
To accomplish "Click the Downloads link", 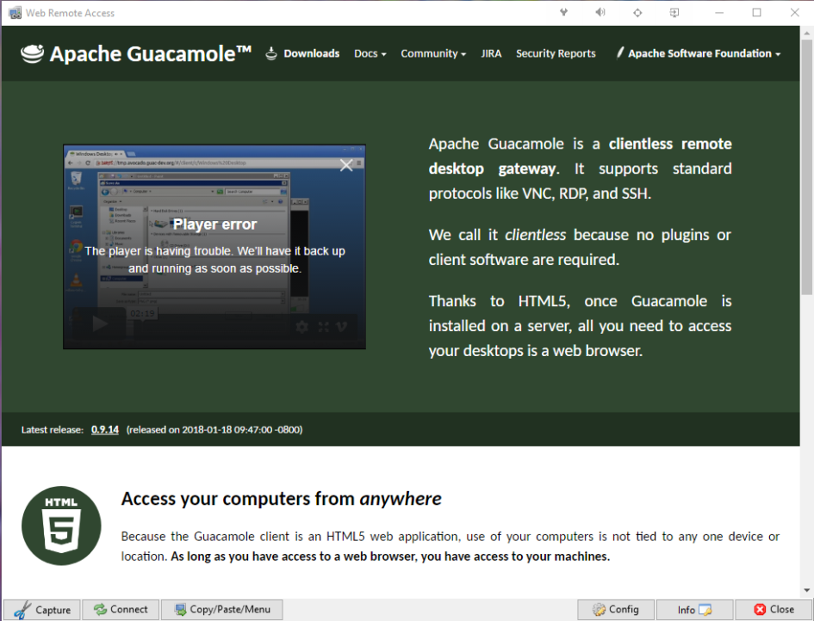I will pyautogui.click(x=310, y=53).
